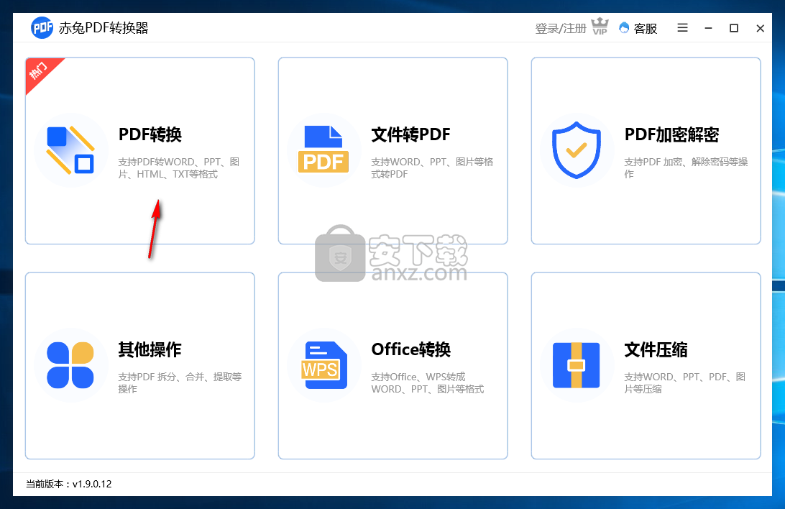The height and width of the screenshot is (509, 785).
Task: Click the PDF加密解密 shield icon
Action: coord(577,150)
